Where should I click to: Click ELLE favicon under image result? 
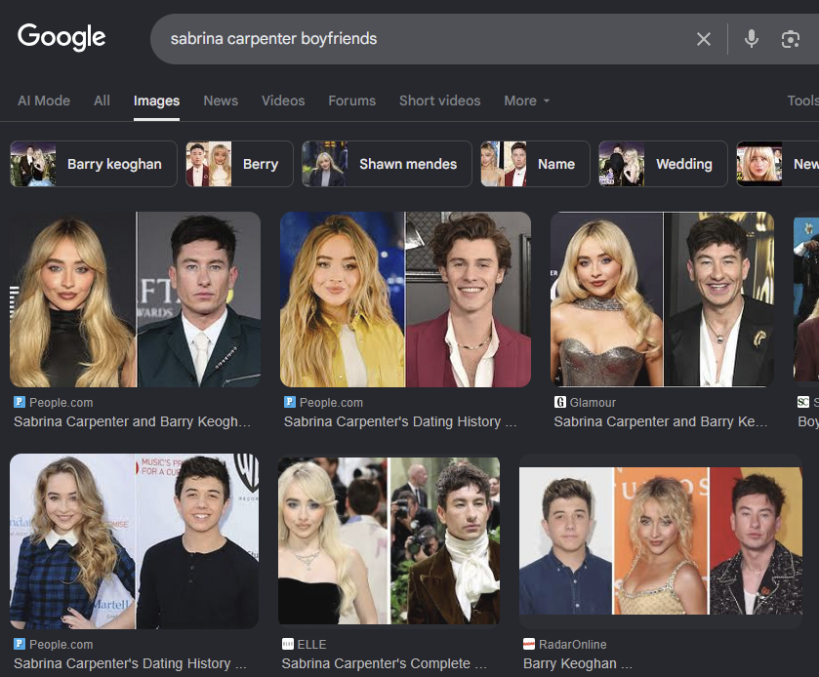coord(287,644)
